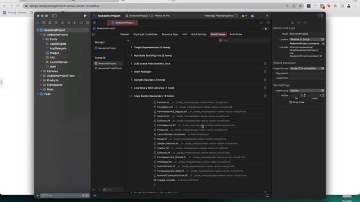Expand the Start Packager section
Image resolution: width=360 pixels, height=202 pixels.
tap(131, 72)
